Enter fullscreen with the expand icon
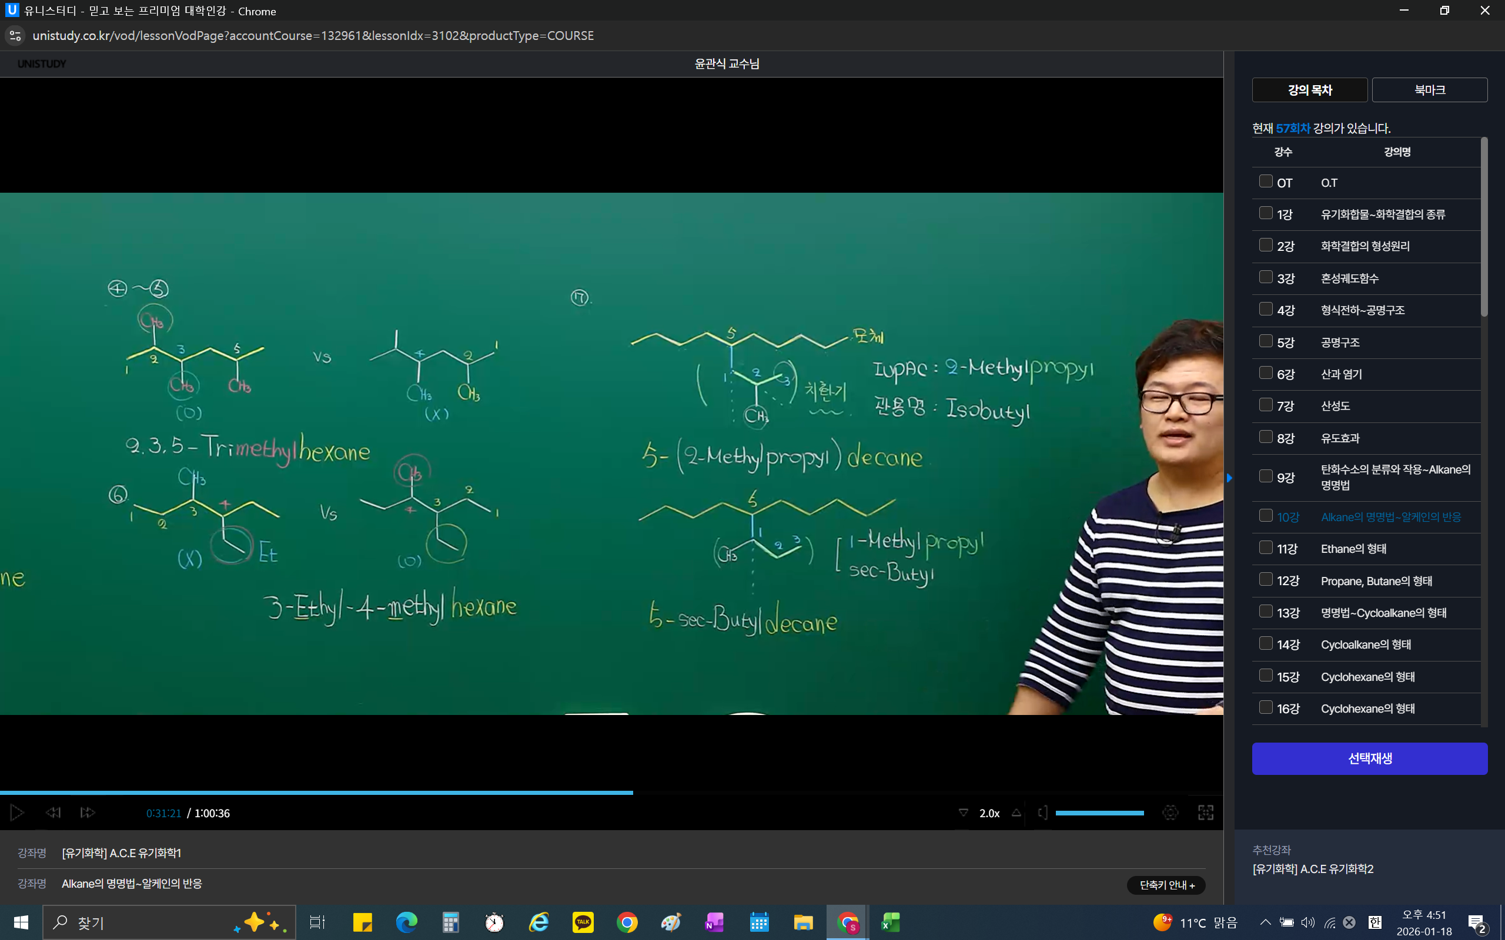 [x=1205, y=813]
